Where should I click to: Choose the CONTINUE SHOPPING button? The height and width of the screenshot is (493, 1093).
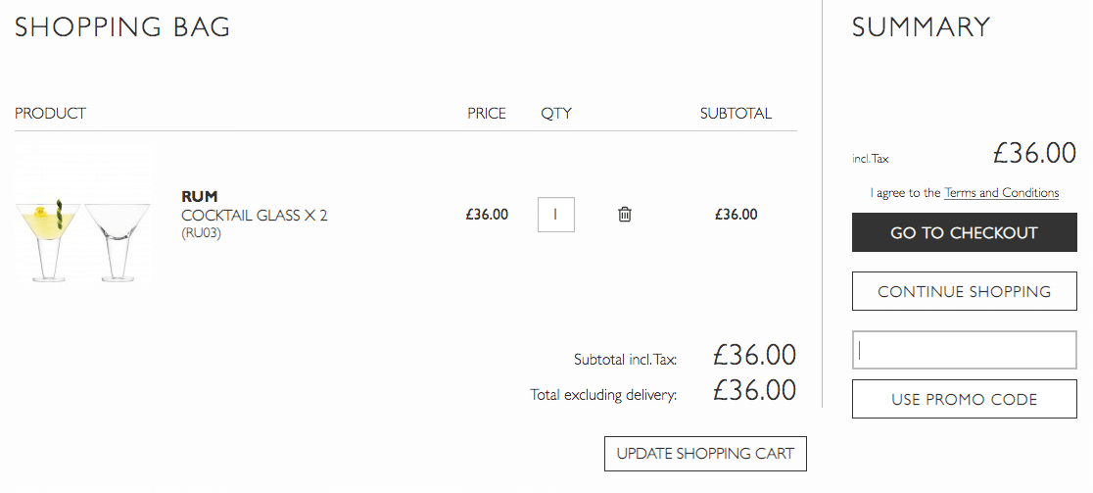(964, 291)
